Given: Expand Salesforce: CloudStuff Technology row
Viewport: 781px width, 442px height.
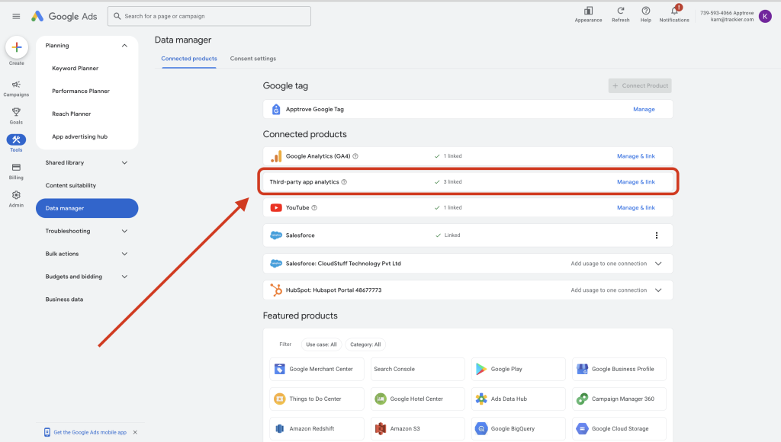Looking at the screenshot, I should (658, 264).
